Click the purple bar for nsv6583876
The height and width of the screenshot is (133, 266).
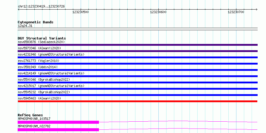(x=137, y=45)
